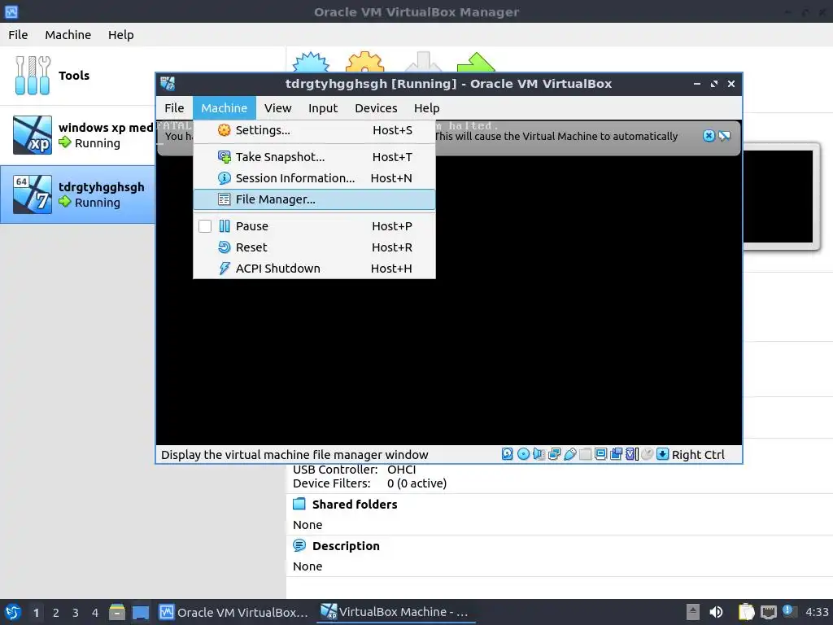Close the VM window Machine menu
Screen dimensions: 833x625
coord(225,108)
